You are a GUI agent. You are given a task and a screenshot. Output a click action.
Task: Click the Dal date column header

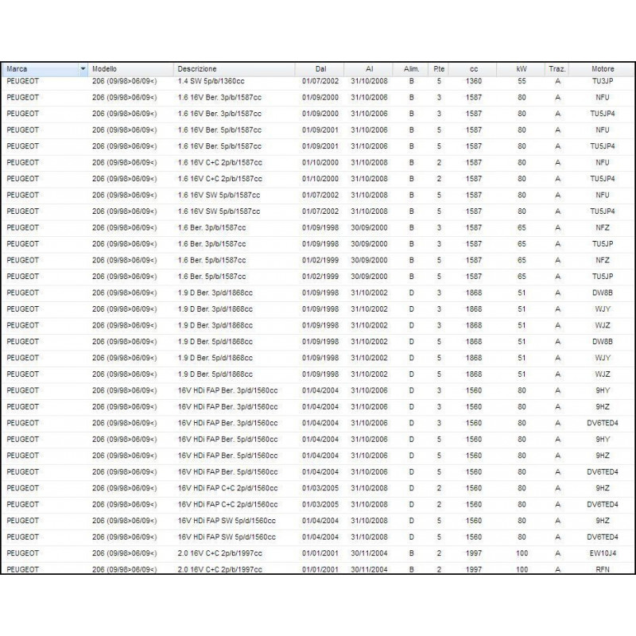(320, 69)
